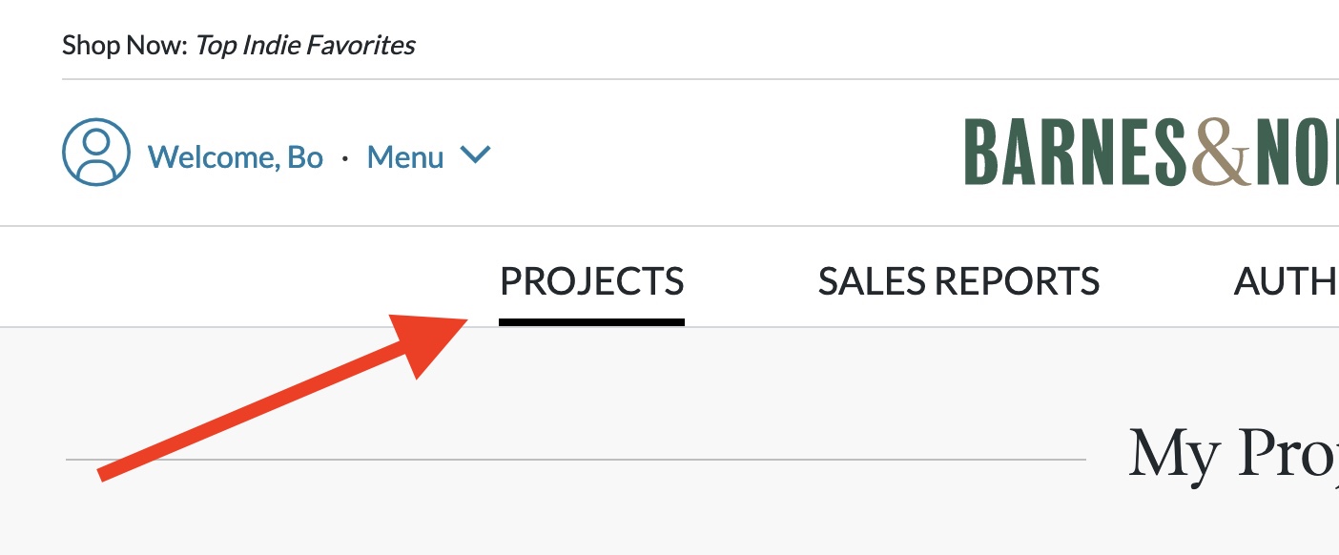The height and width of the screenshot is (555, 1339).
Task: Open the Top Indie Favorites link
Action: click(x=305, y=45)
